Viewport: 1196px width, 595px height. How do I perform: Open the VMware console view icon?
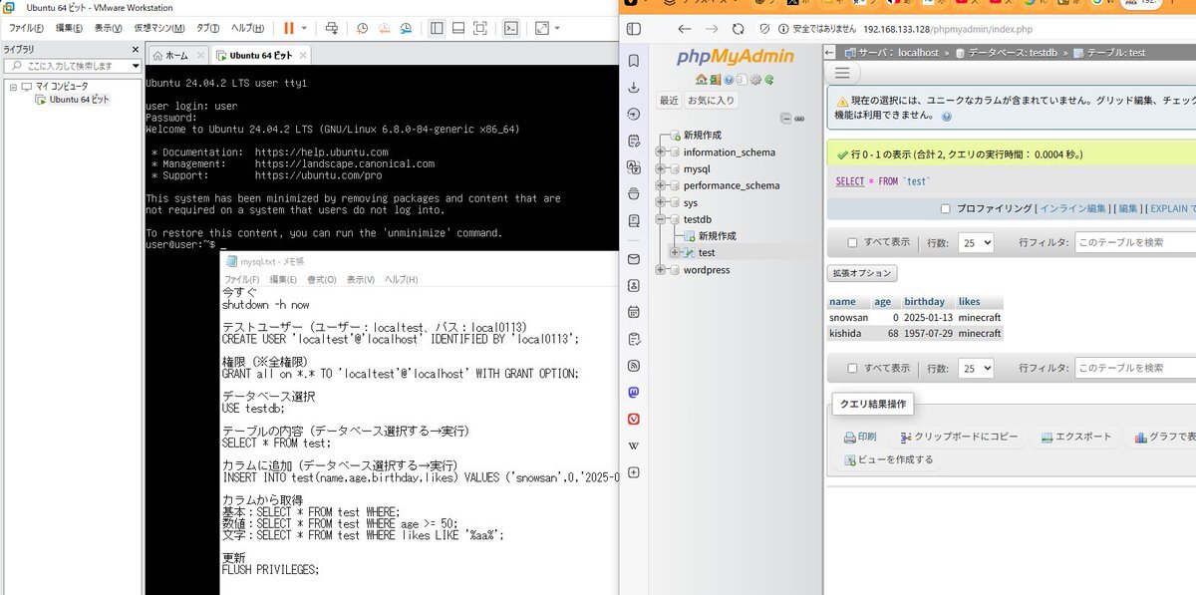point(510,29)
